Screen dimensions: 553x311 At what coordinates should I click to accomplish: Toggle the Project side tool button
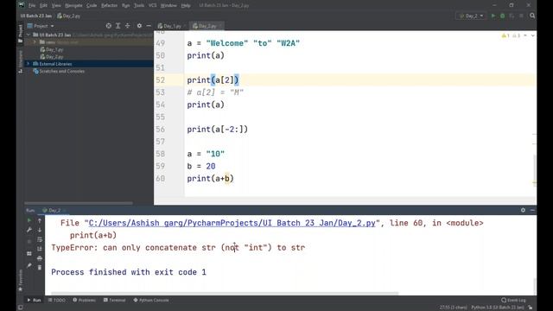coord(20,34)
